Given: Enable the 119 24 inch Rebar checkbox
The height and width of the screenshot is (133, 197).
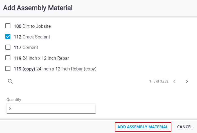Looking at the screenshot, I should click(x=8, y=58).
